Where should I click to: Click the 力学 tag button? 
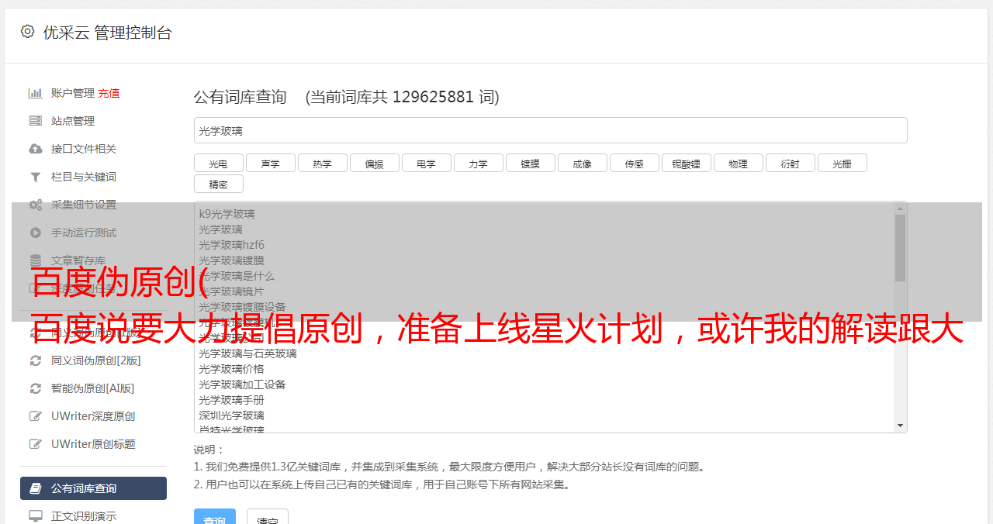tap(478, 163)
